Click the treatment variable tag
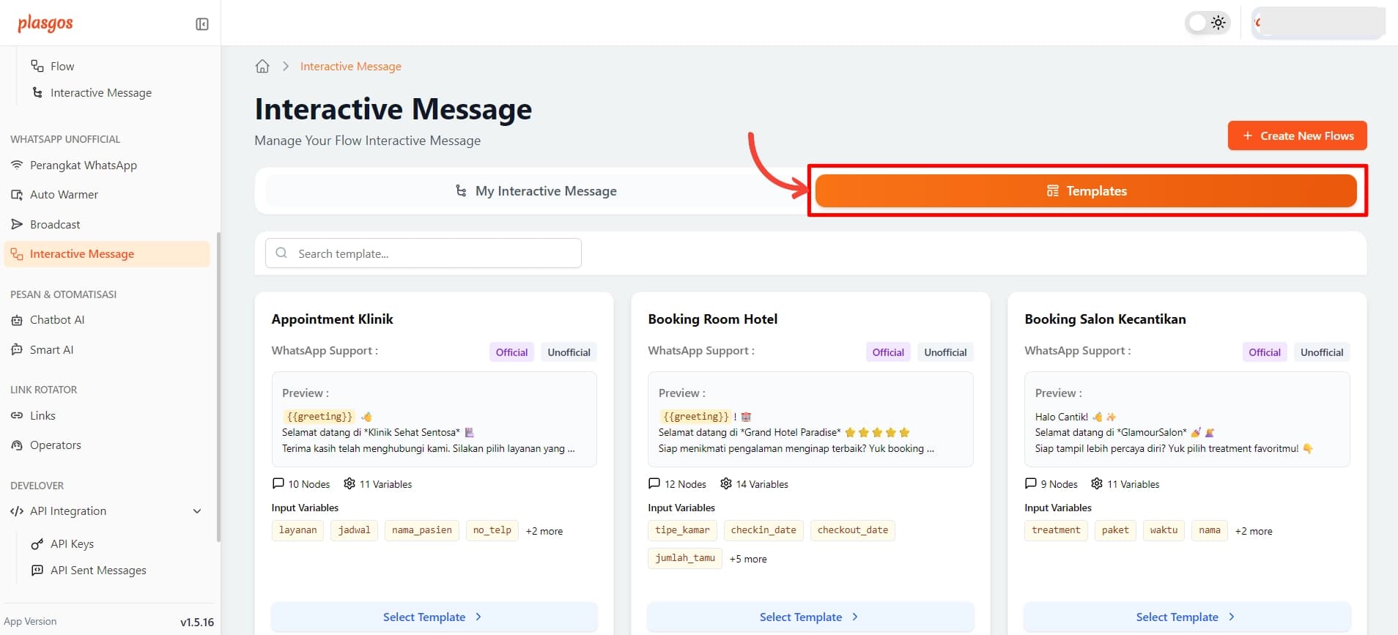The width and height of the screenshot is (1398, 635). [x=1056, y=530]
